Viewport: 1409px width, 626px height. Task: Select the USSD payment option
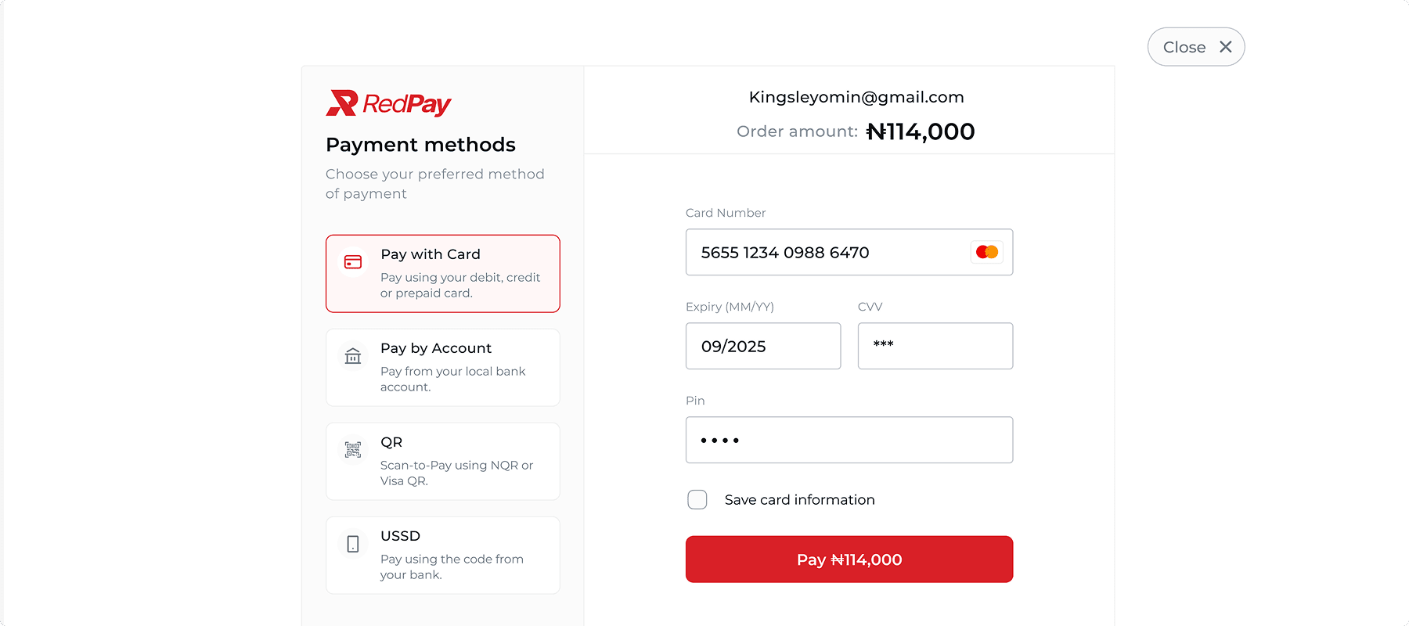coord(443,555)
